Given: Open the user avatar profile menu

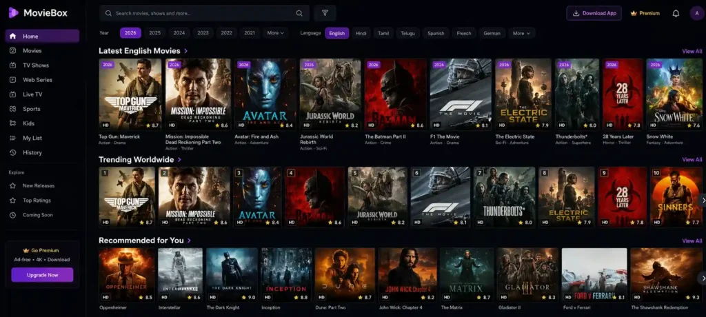Looking at the screenshot, I should (697, 13).
